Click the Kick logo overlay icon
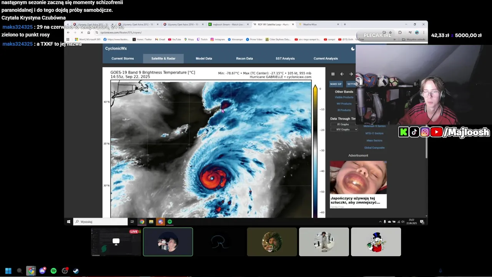 tap(404, 132)
